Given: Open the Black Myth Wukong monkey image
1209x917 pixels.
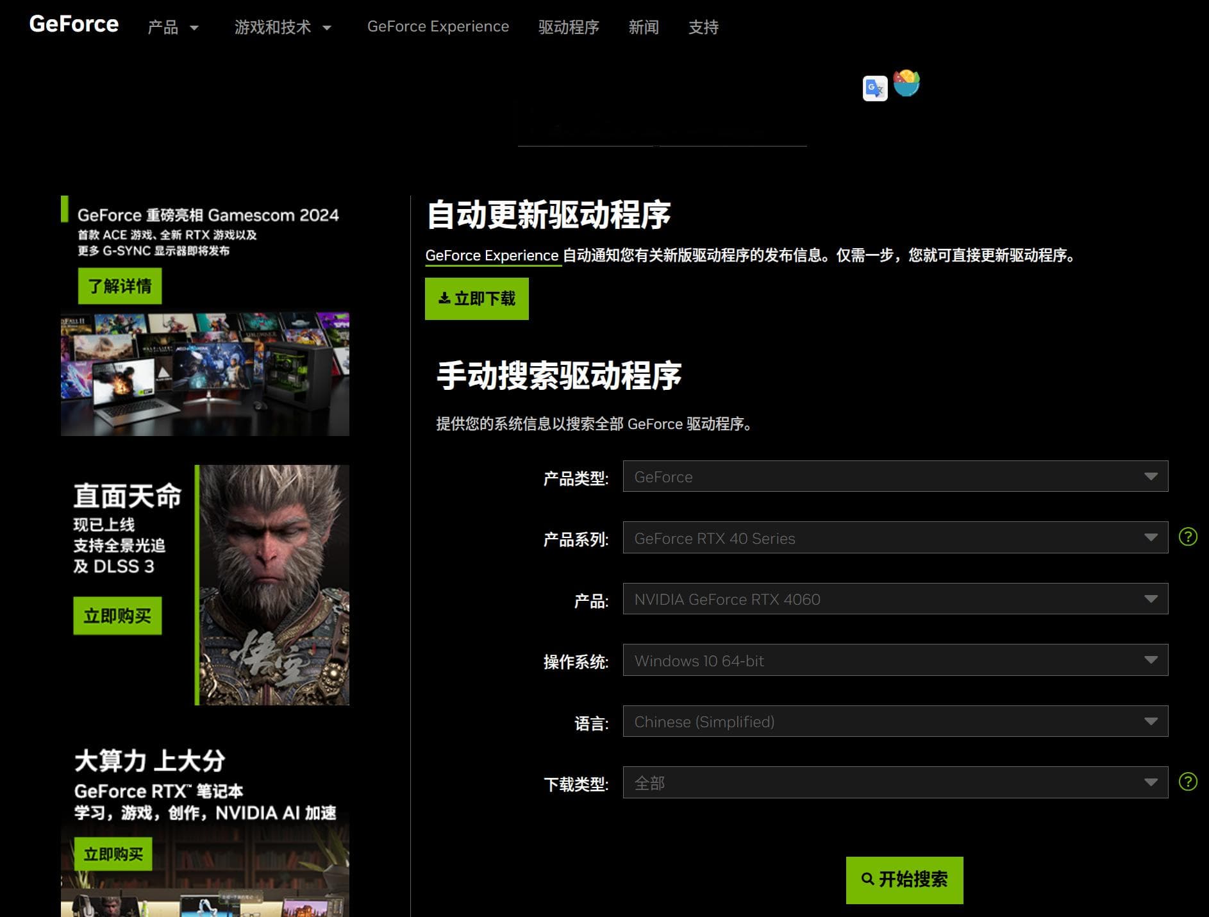Looking at the screenshot, I should [x=274, y=585].
